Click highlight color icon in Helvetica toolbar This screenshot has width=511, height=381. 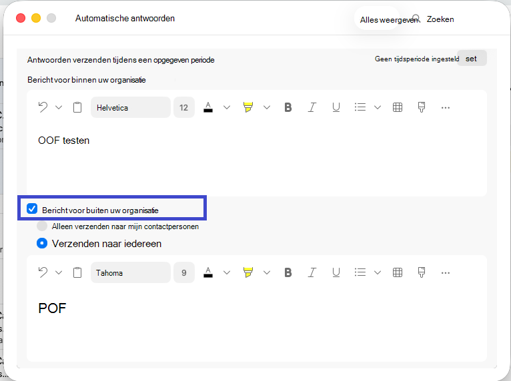click(x=248, y=107)
